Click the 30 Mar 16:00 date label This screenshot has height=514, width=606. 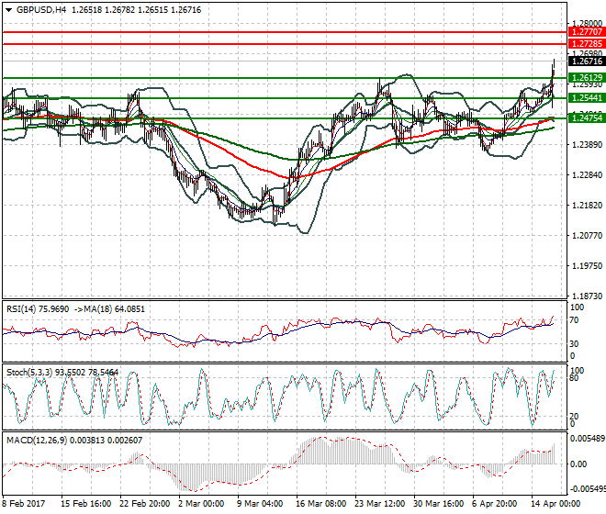pos(438,504)
